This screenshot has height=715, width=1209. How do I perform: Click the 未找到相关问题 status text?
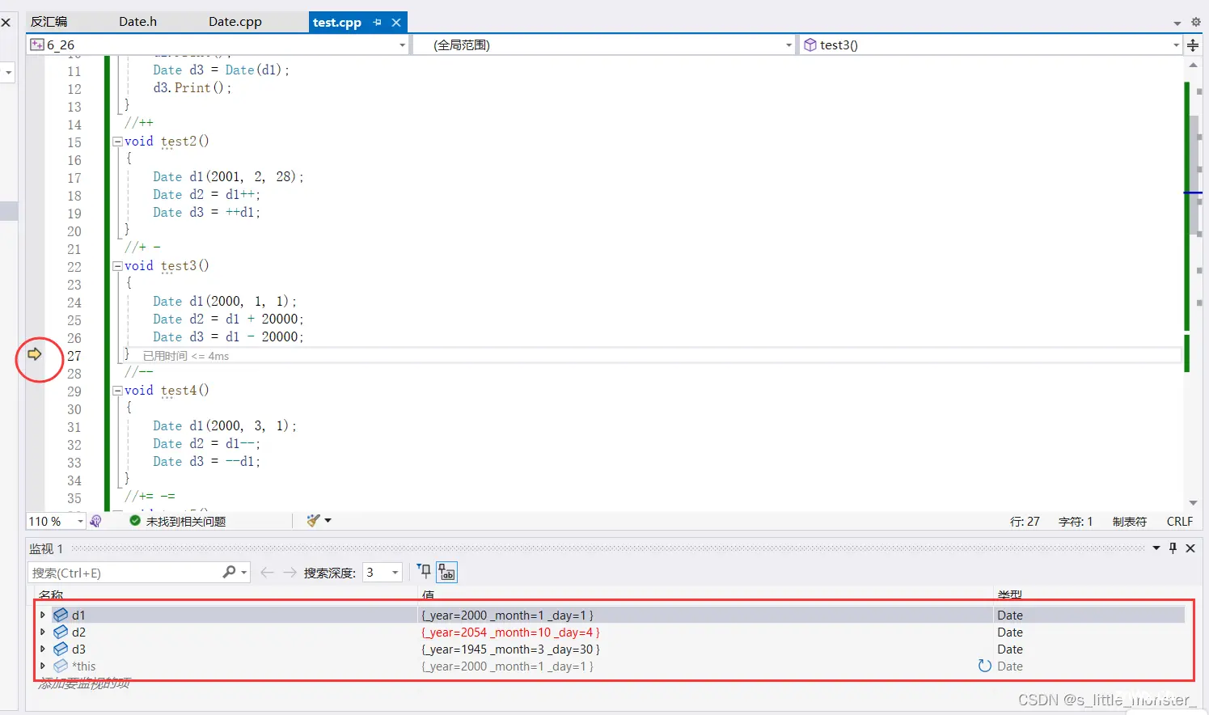coord(186,522)
